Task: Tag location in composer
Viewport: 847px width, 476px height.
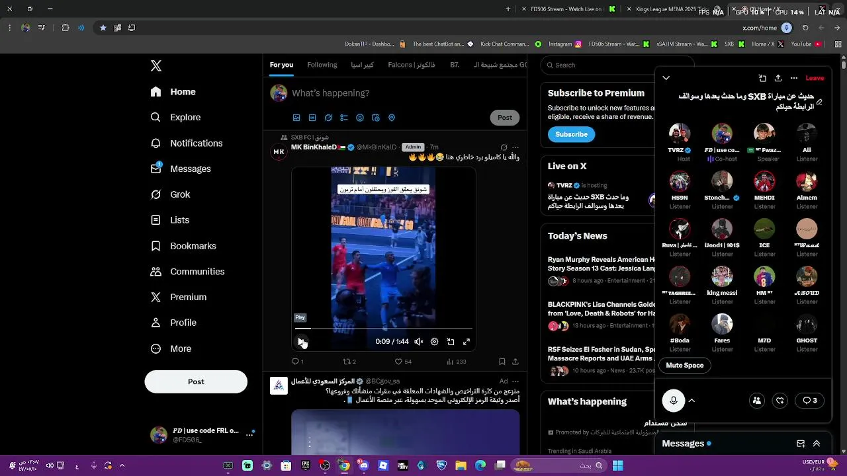Action: [x=392, y=118]
